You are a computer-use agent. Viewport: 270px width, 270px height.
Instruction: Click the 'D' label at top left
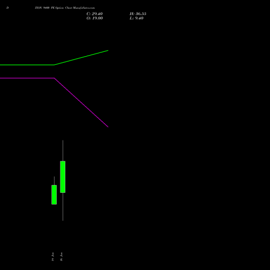pos(8,8)
